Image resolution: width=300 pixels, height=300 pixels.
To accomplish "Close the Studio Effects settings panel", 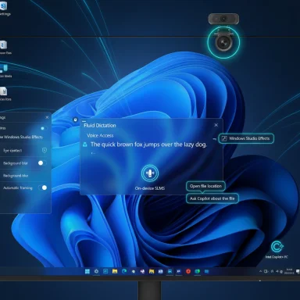I will pyautogui.click(x=47, y=117).
